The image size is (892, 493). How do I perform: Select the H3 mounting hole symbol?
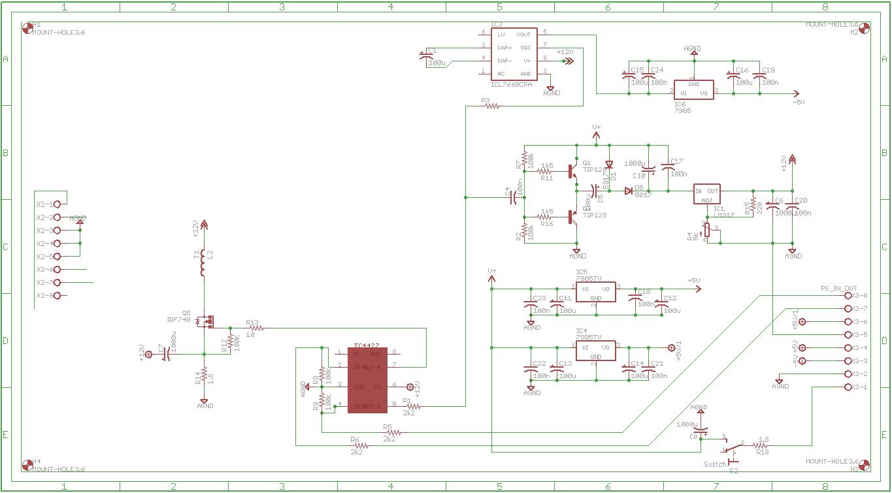click(x=864, y=465)
